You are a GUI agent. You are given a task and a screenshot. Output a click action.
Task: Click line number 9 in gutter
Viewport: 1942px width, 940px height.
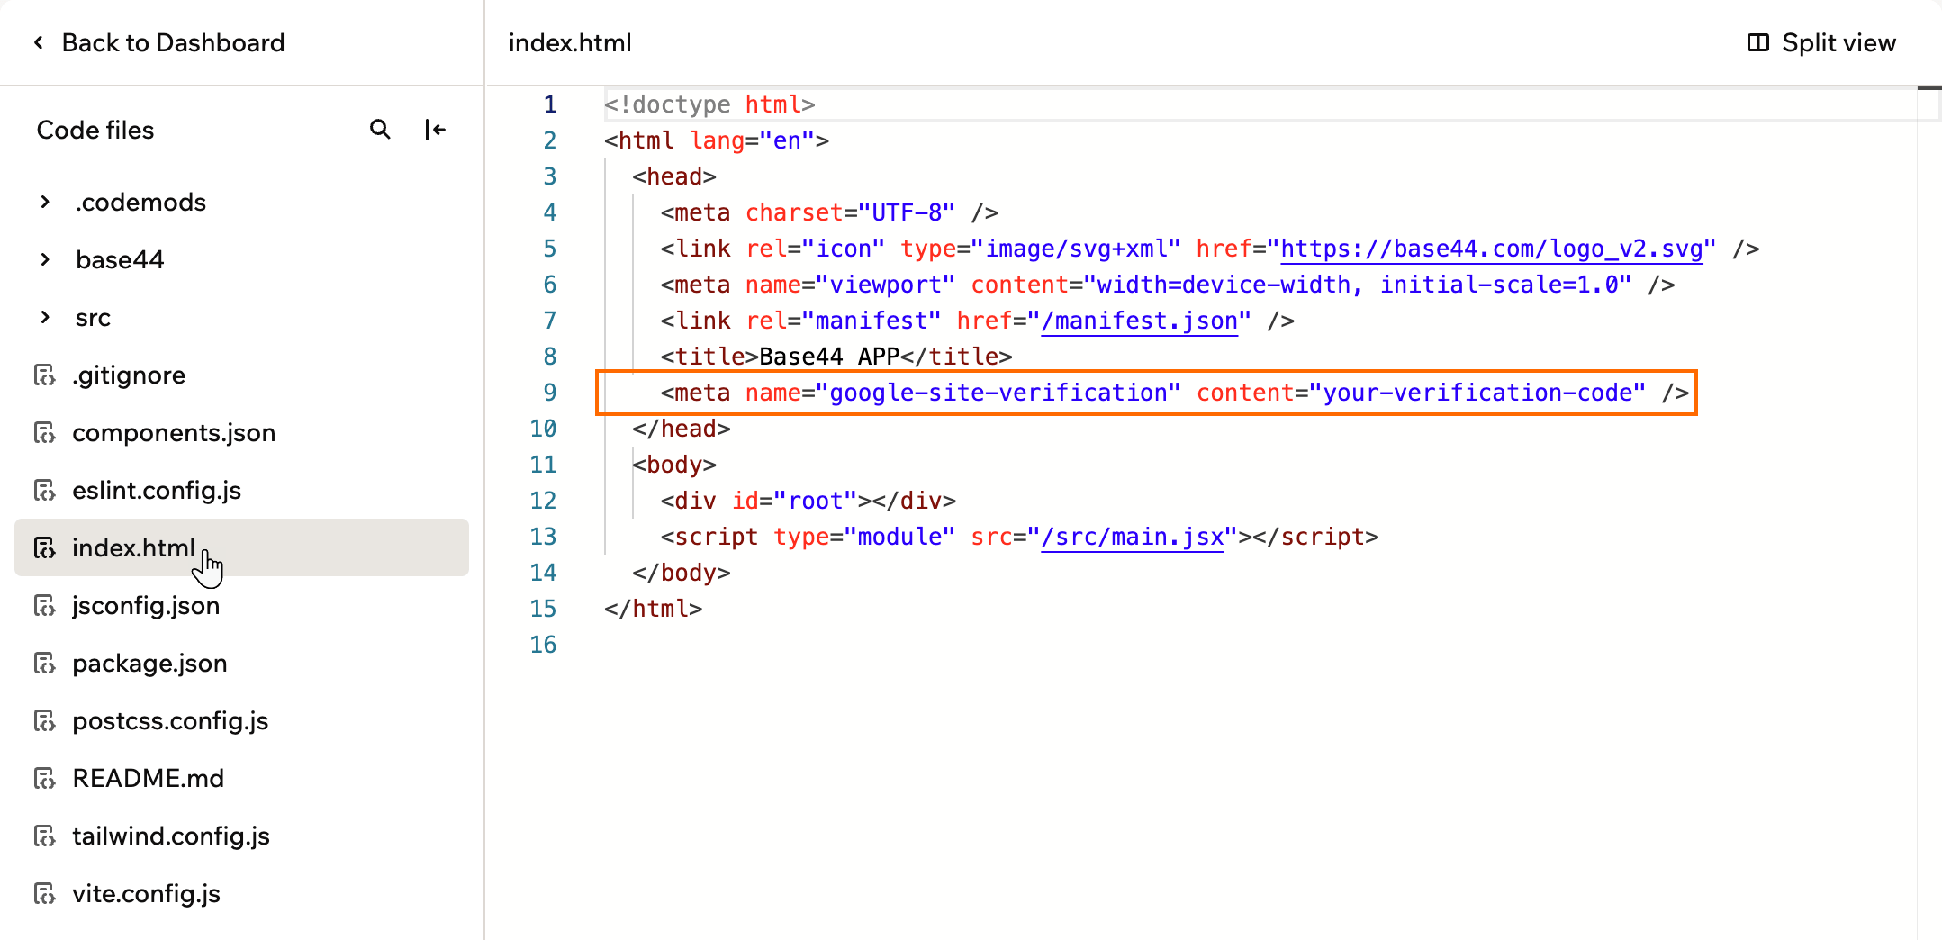(549, 393)
